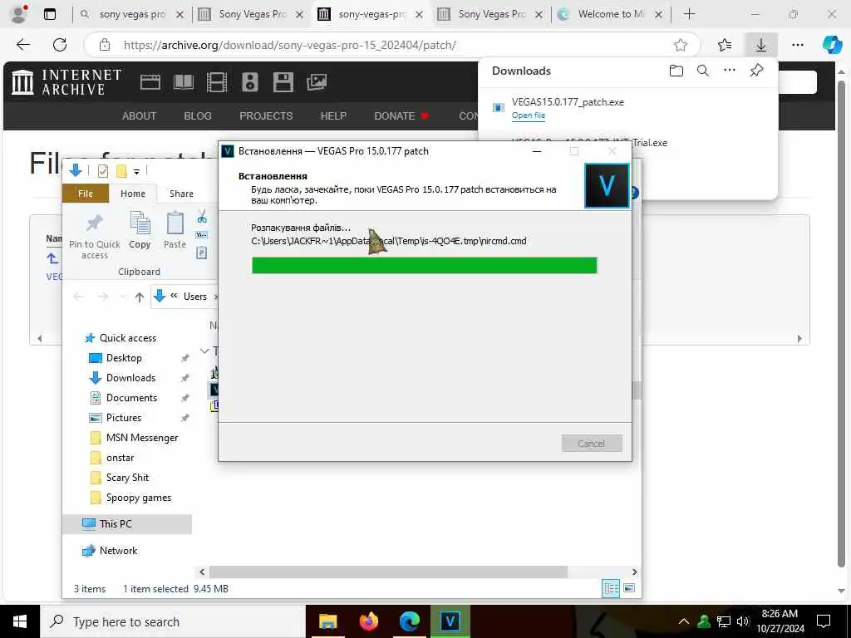851x638 pixels.
Task: Open Explorer File menu
Action: [86, 194]
